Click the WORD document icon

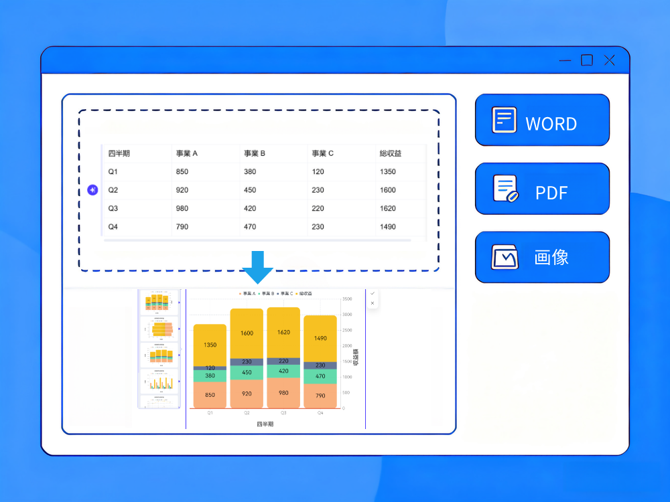point(504,120)
